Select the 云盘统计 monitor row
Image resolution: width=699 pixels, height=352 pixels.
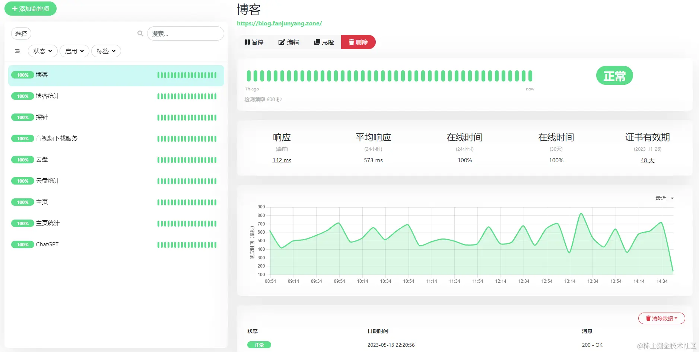[x=116, y=181]
